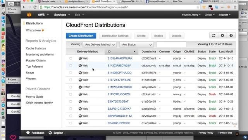This screenshot has height=140, width=248.
Task: Click the Web globe icon in row E1PIC3PUGO4ZDI
Action: click(x=80, y=94)
